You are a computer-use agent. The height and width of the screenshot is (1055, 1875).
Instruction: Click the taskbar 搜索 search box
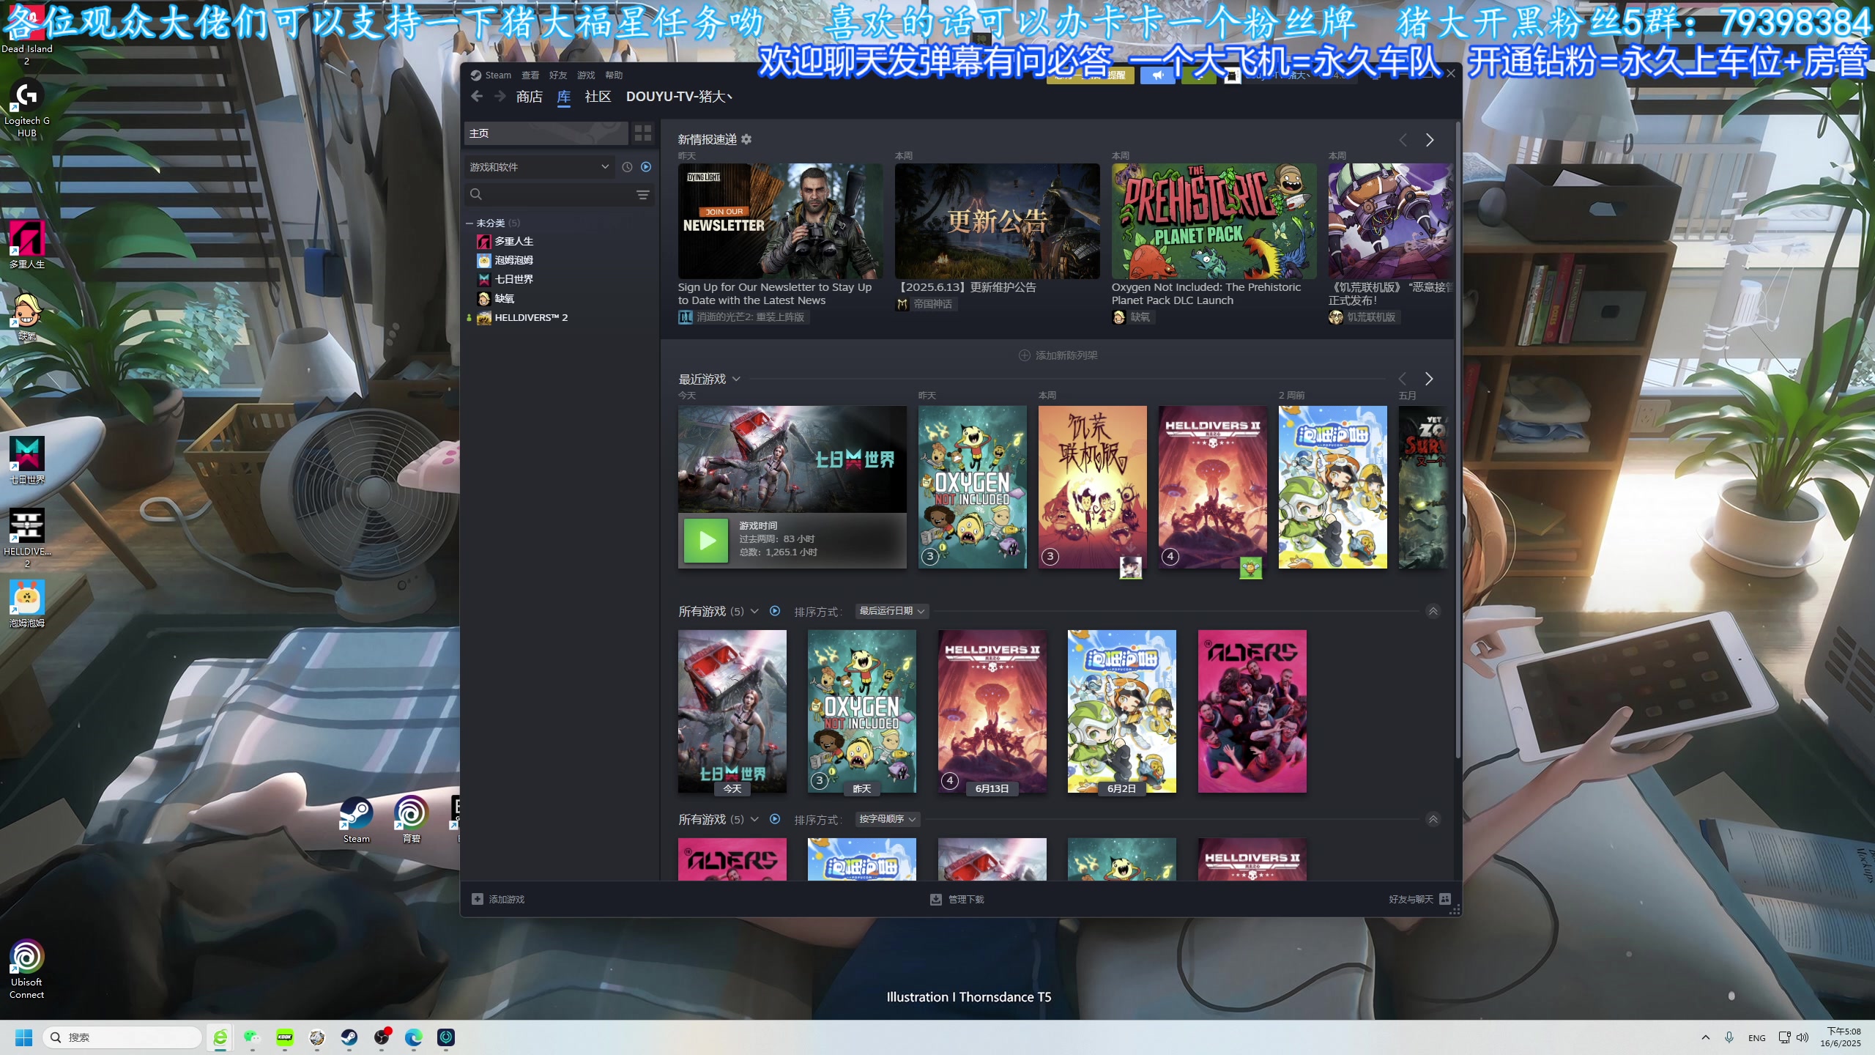click(x=122, y=1037)
